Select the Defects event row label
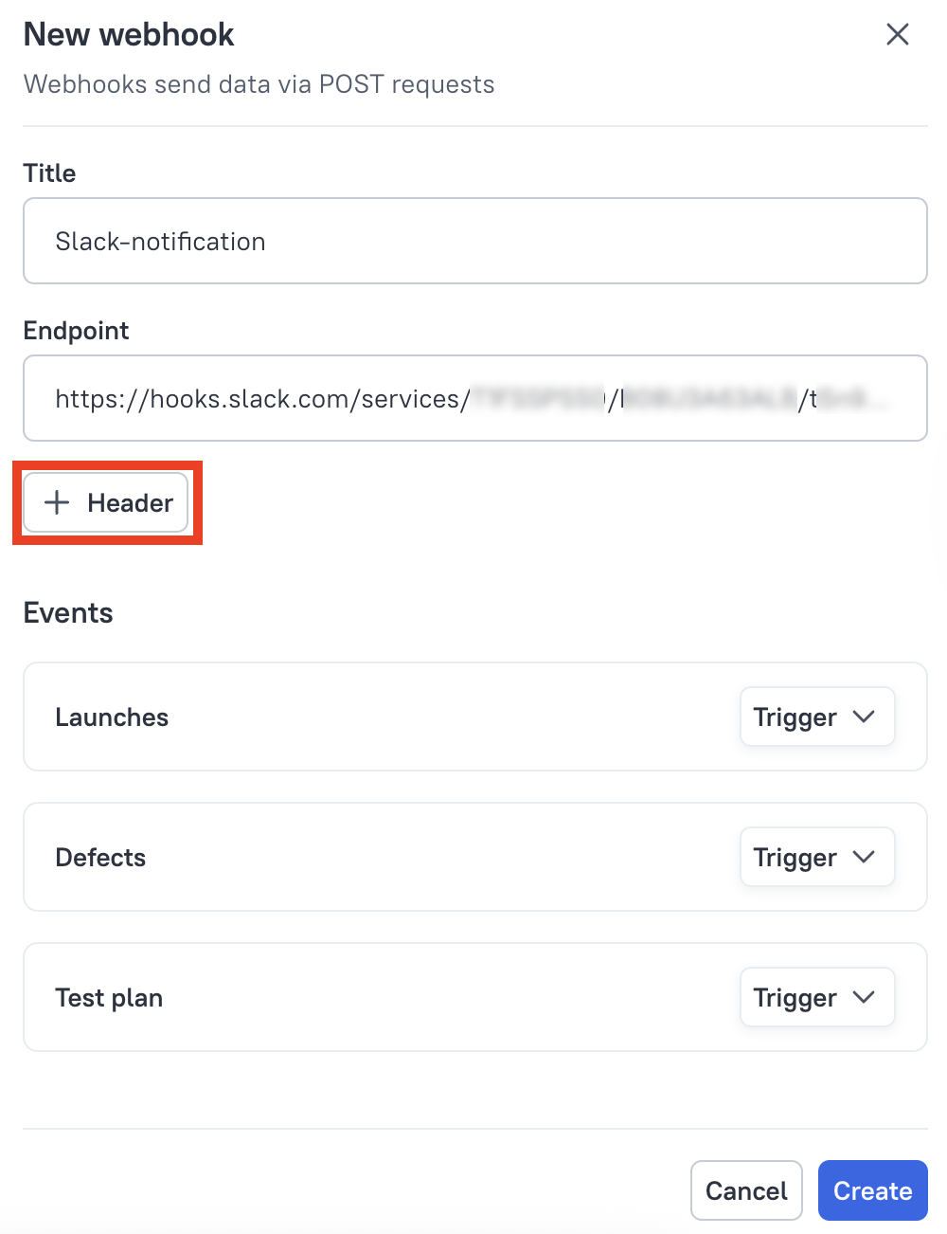The width and height of the screenshot is (947, 1234). point(100,858)
